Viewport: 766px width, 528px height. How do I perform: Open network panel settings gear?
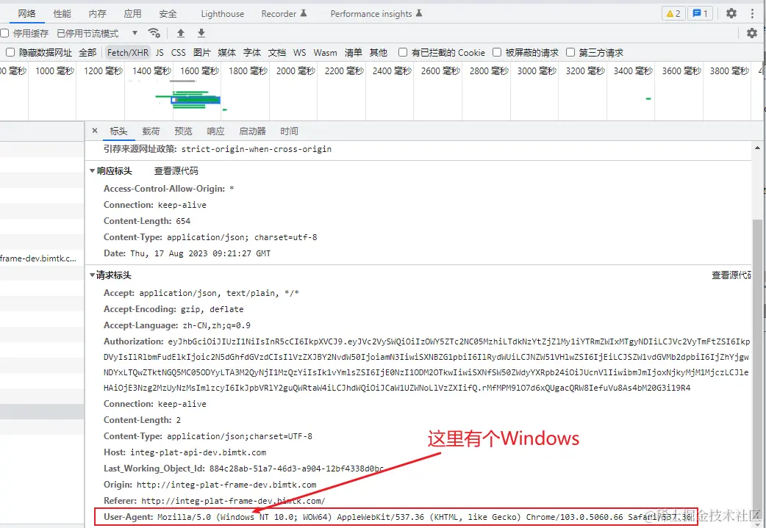click(x=751, y=33)
